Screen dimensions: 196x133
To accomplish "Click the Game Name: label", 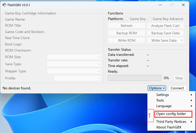I will (x=15, y=19).
